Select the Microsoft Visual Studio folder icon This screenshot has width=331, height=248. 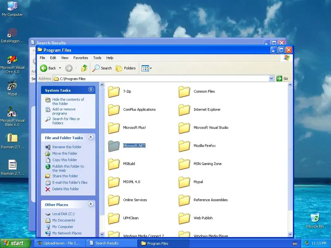pos(184,128)
